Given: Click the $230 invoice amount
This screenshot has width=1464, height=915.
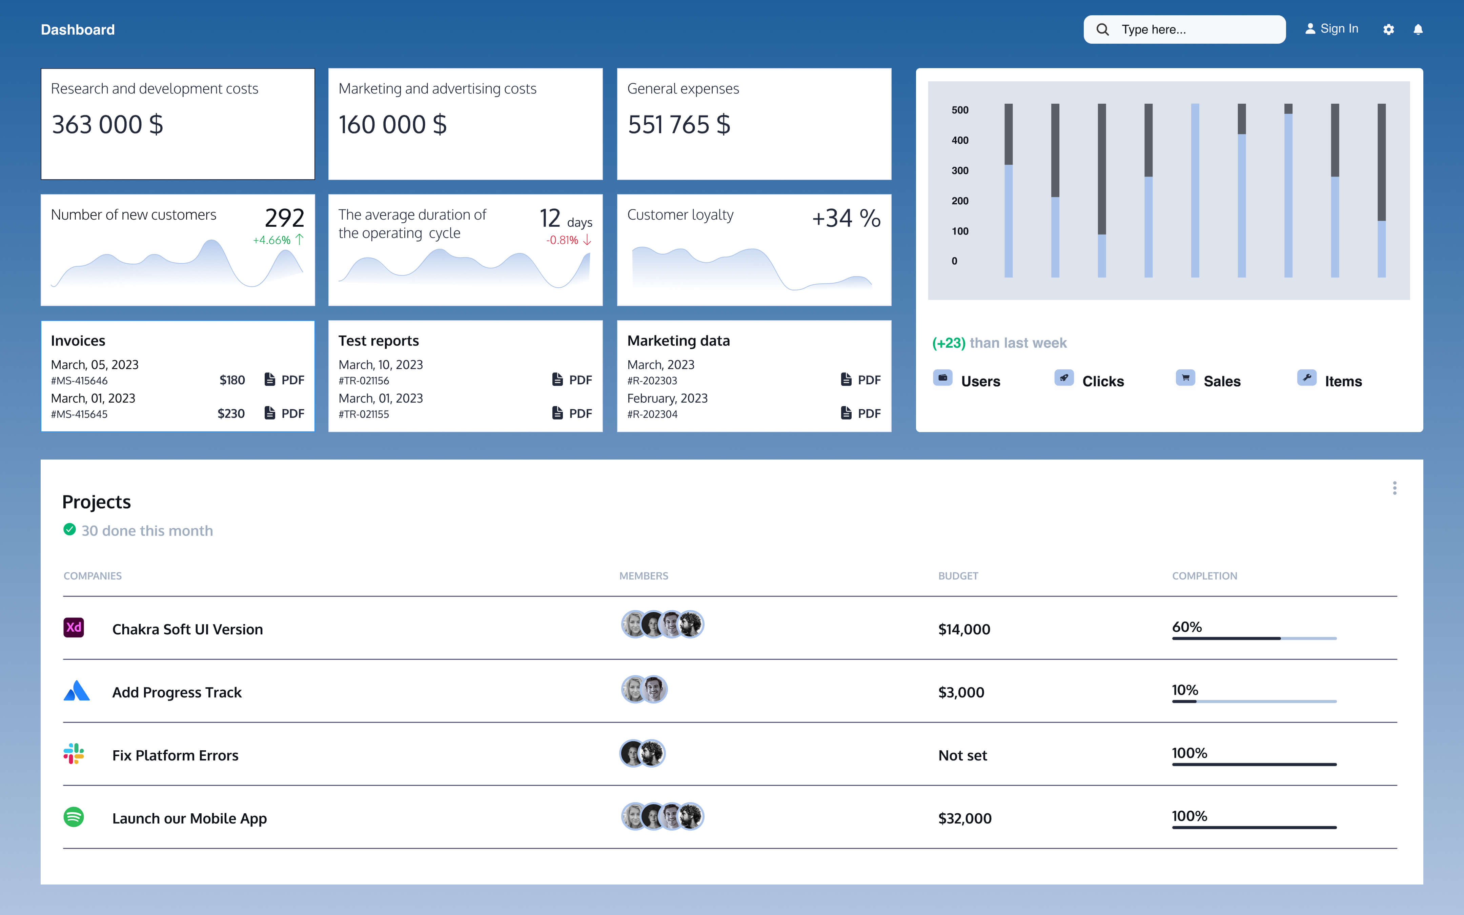Looking at the screenshot, I should [231, 413].
